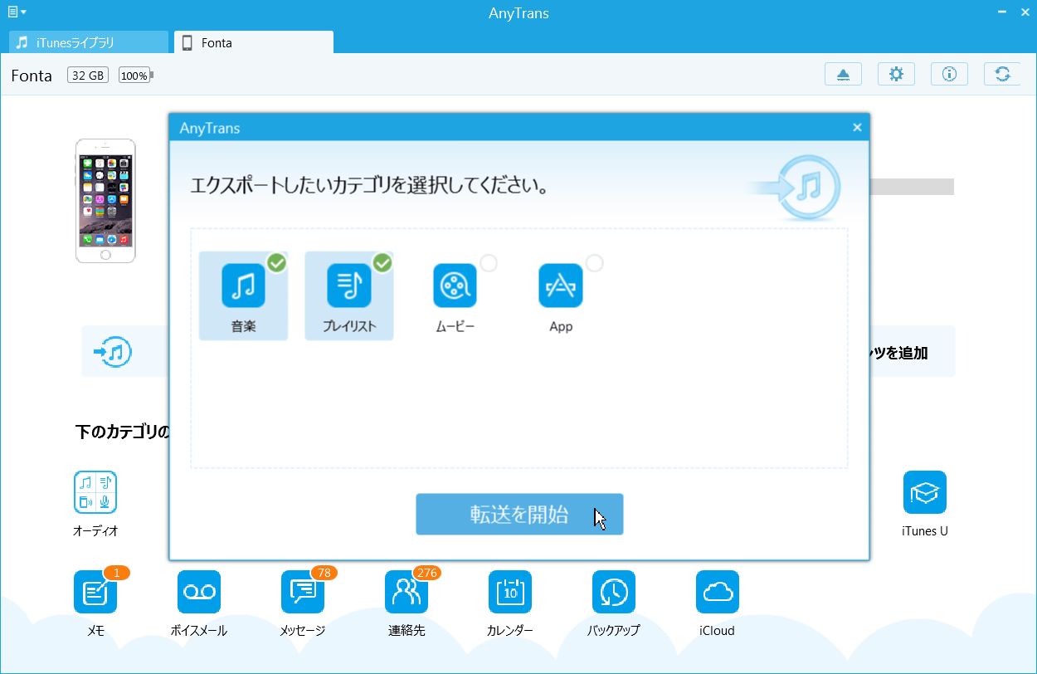Open the 連絡先 contacts icon

[407, 592]
